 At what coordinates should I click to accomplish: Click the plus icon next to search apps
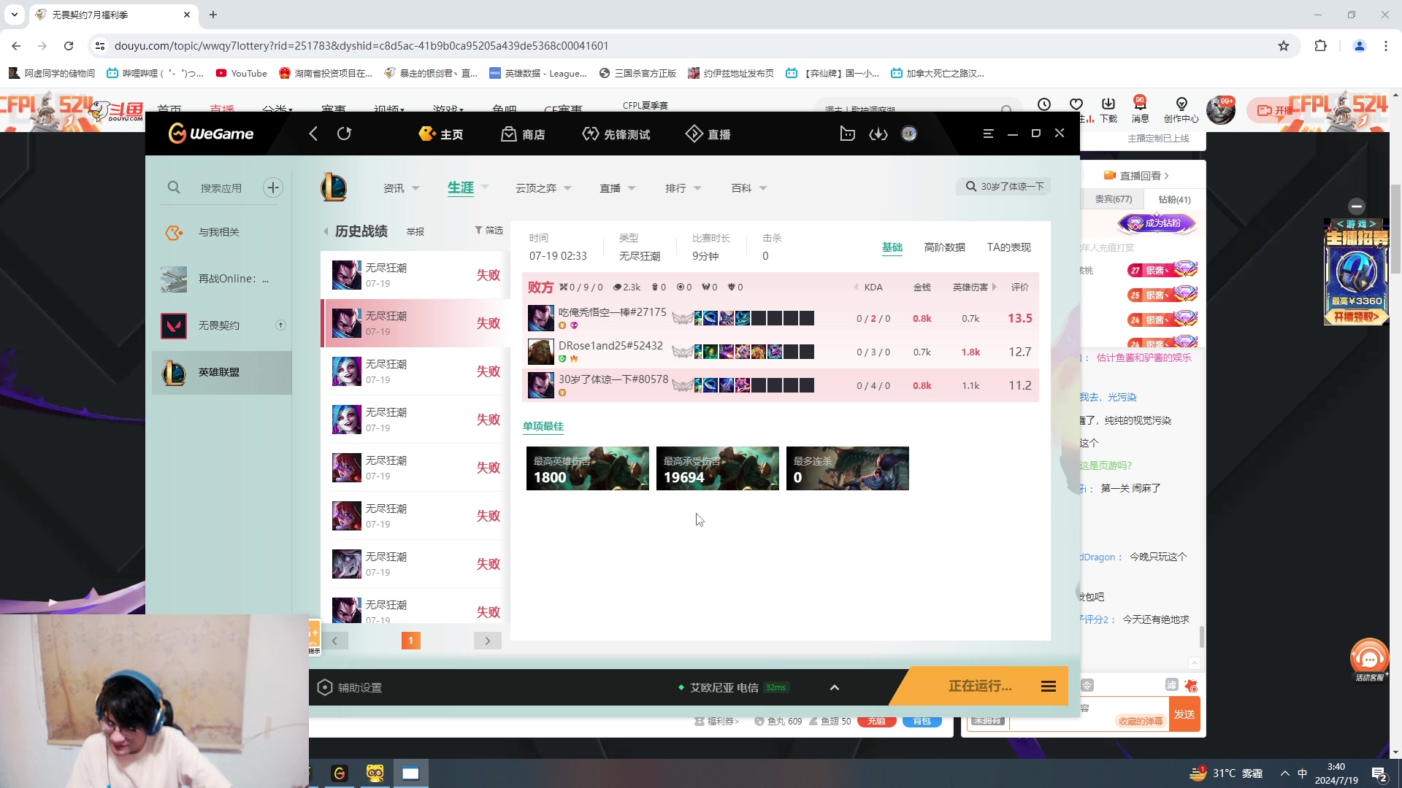coord(272,188)
